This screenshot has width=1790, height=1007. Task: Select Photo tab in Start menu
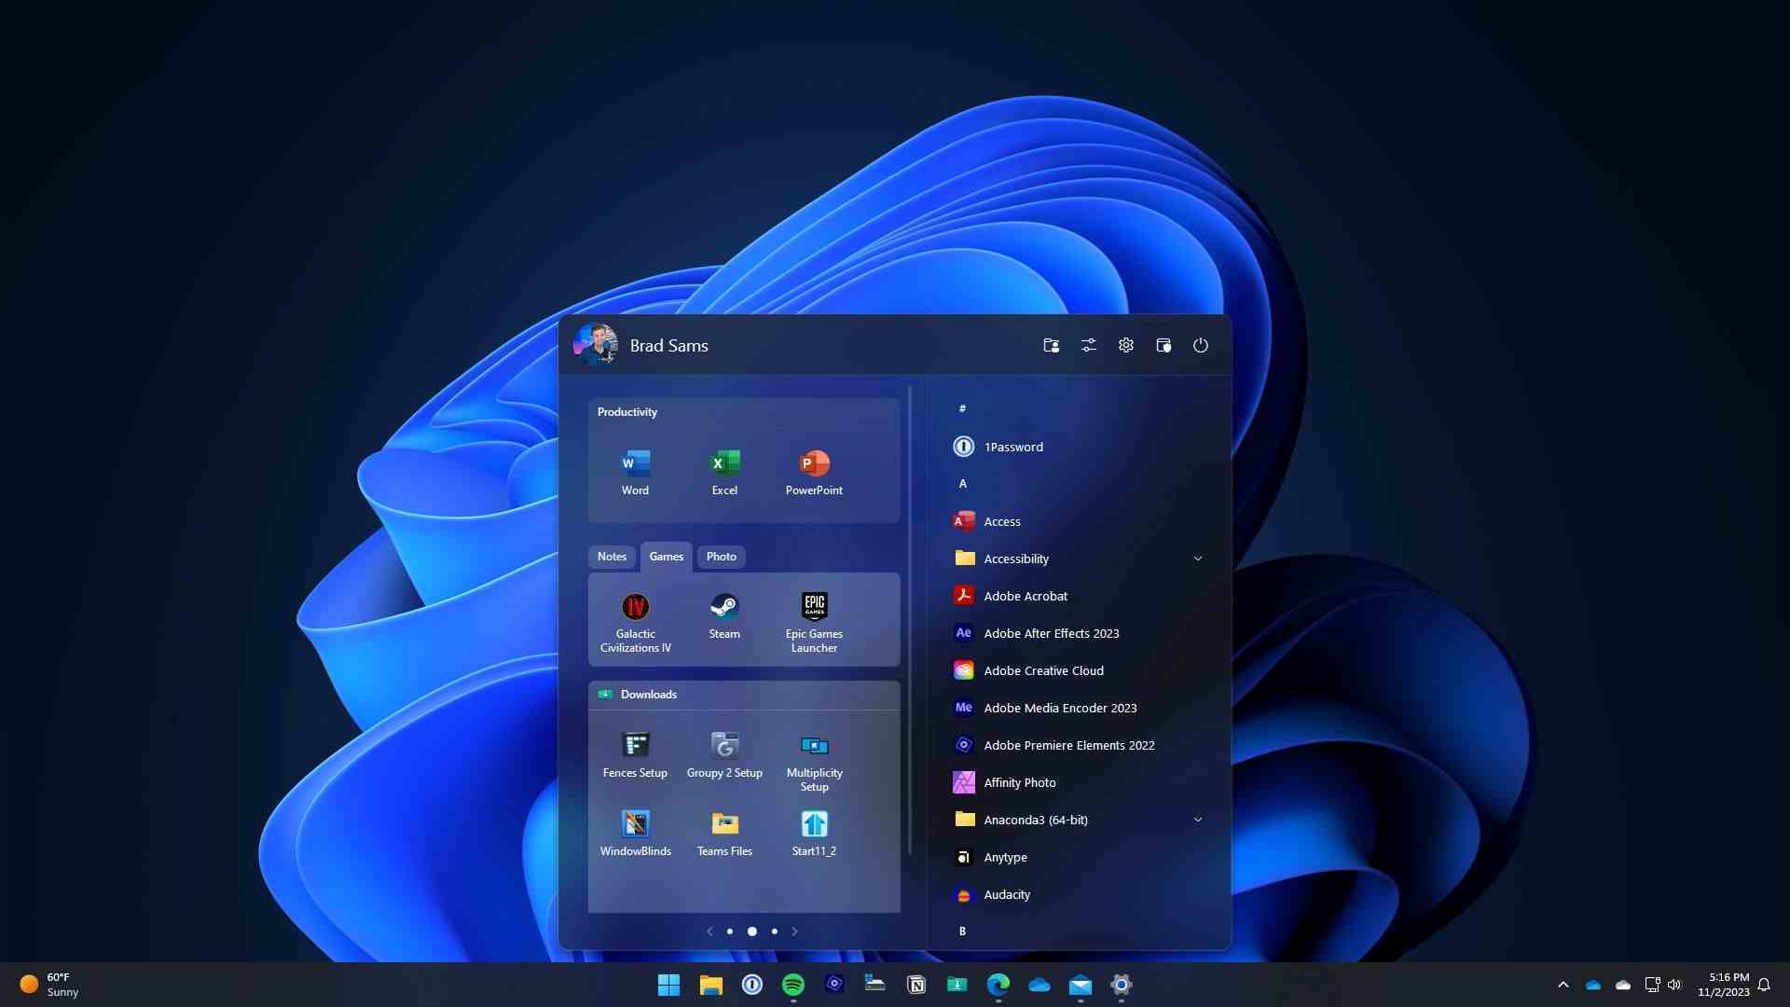pos(722,556)
